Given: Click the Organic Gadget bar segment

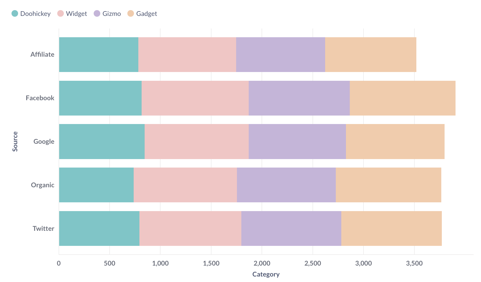Looking at the screenshot, I should tap(388, 185).
